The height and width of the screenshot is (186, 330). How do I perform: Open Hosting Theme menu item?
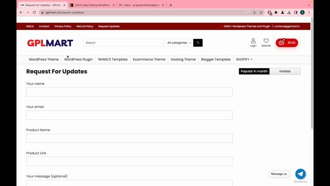183,59
